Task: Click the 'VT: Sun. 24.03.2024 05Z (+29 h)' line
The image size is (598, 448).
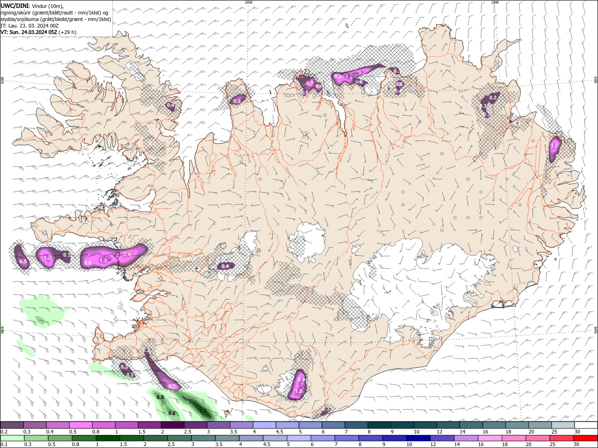Action: pos(38,32)
